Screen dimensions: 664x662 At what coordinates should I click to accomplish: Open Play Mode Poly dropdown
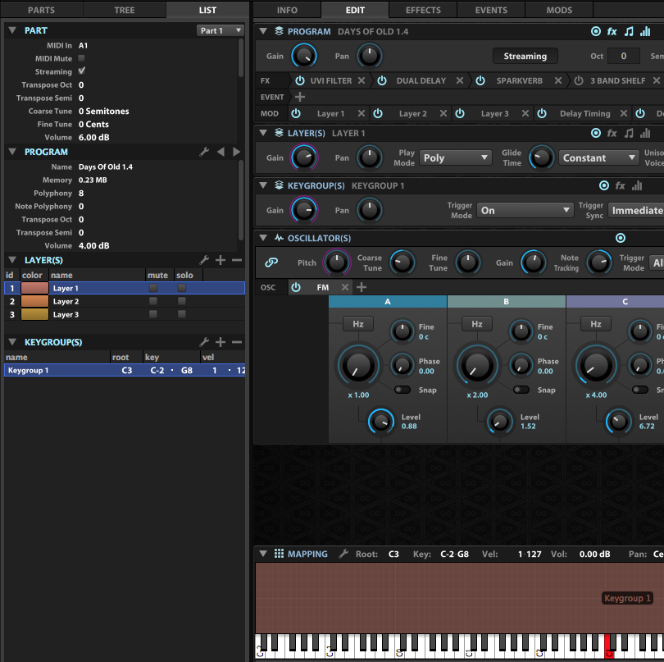(456, 158)
